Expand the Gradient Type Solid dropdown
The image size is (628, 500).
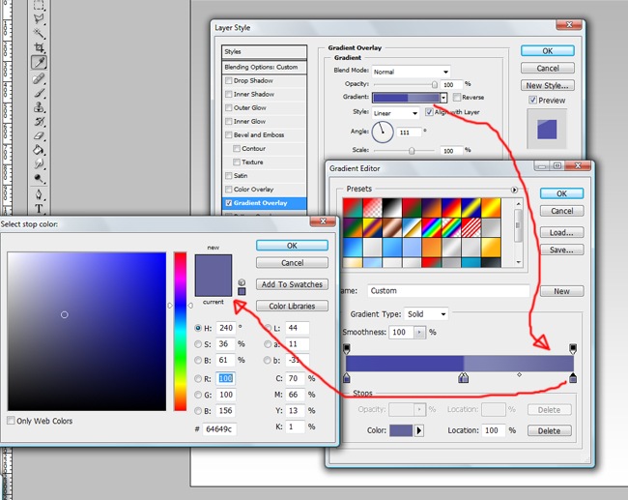point(426,314)
